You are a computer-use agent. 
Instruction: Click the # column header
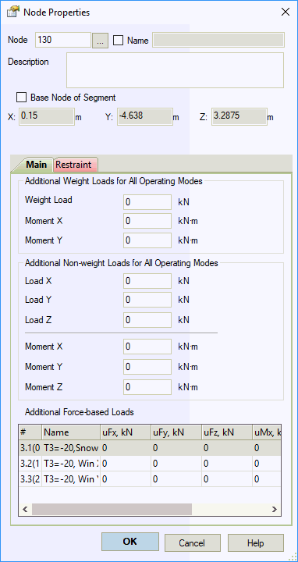[x=30, y=432]
